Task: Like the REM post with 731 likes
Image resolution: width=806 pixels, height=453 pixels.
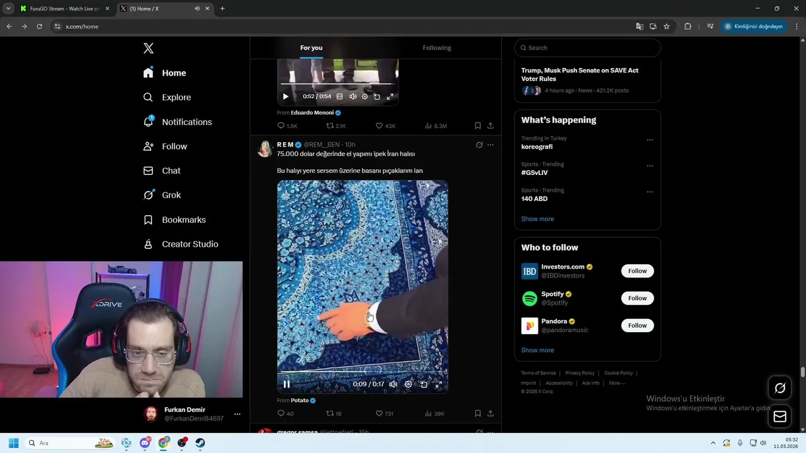Action: coord(384,413)
